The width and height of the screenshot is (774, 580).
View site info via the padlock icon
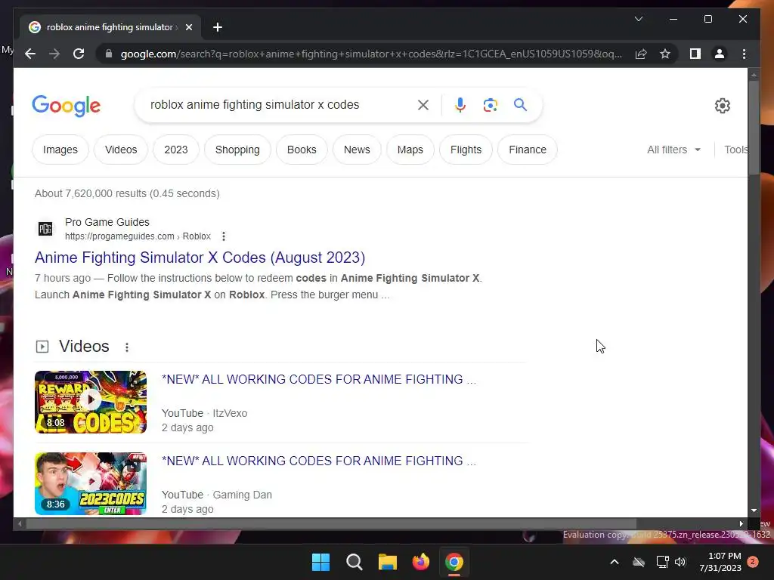coord(109,54)
